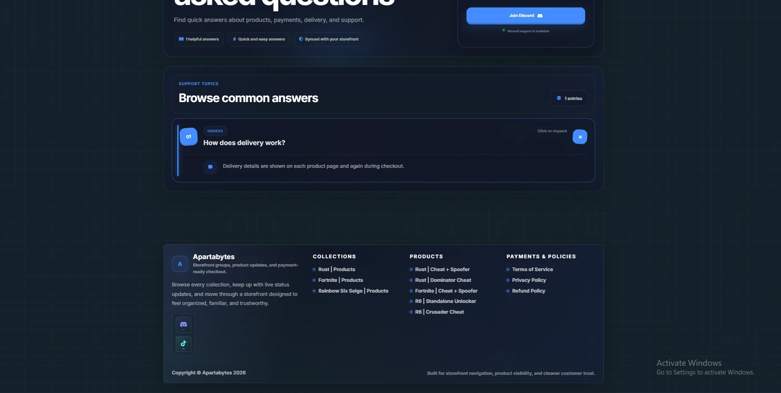Click the 01 number badge on the FAQ

(x=188, y=137)
